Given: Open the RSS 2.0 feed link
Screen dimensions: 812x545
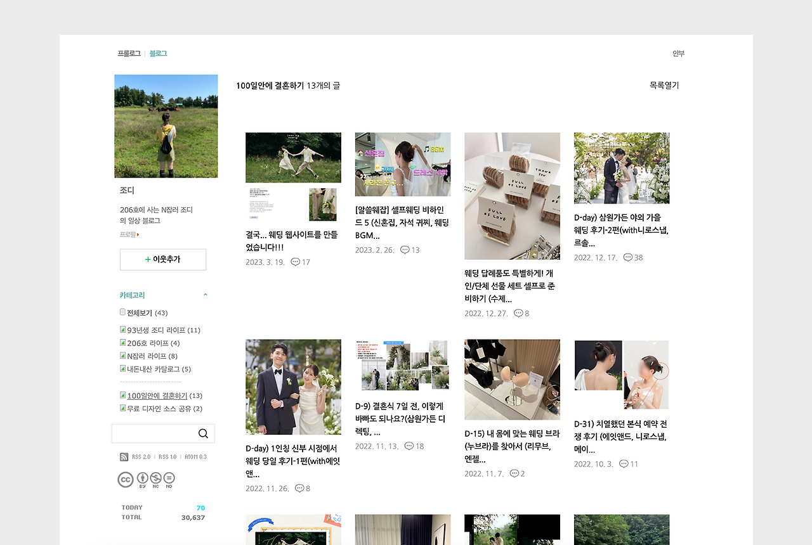Looking at the screenshot, I should coord(141,457).
